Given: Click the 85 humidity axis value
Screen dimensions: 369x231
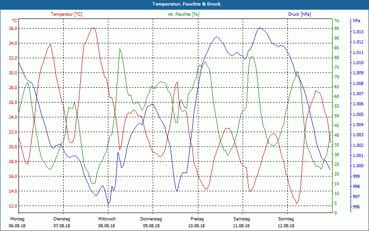Looking at the screenshot, I should coord(337,48).
